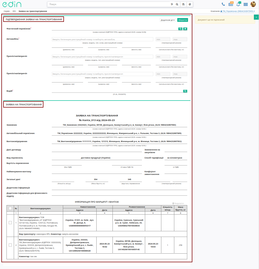Image resolution: width=259 pixels, height=269 pixels.
Task: Click the save search icon
Action: tap(183, 4)
